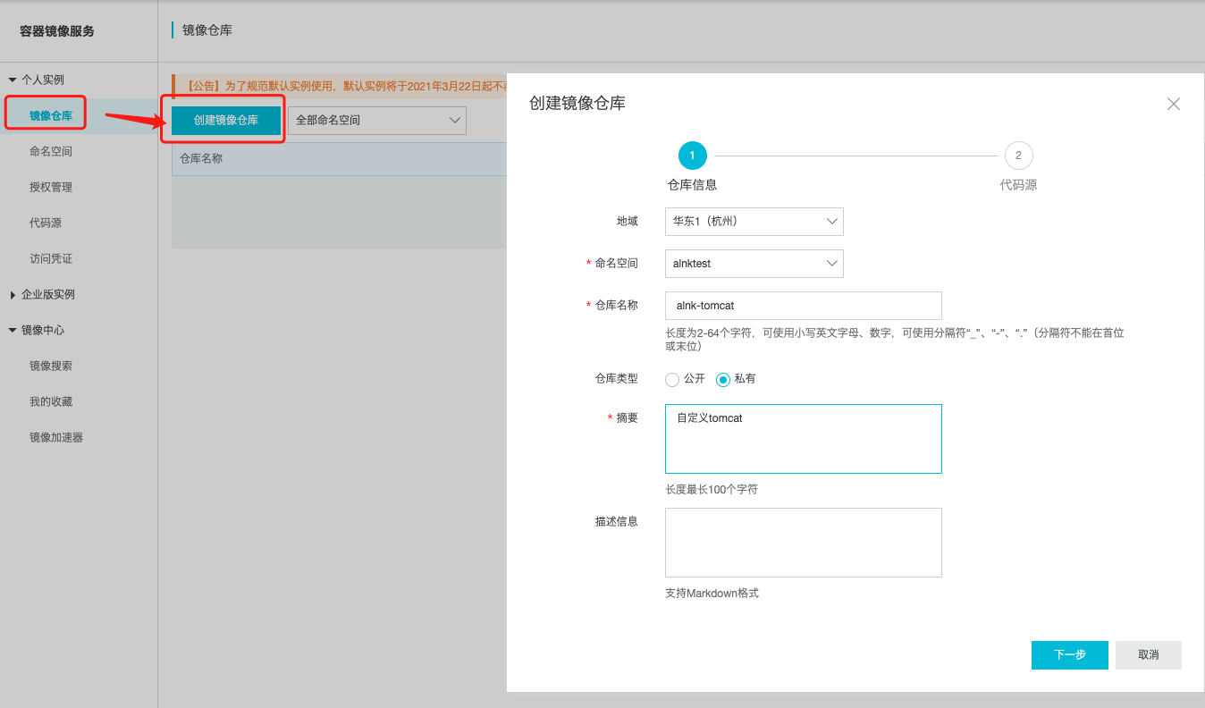
Task: Open the 全部命名空间 filter dropdown
Action: [x=377, y=120]
